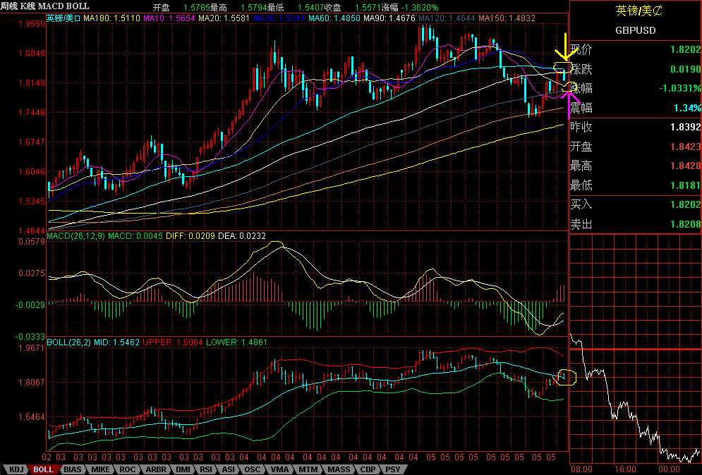Click the 最高 value 1.8428
This screenshot has height=475, width=702.
(686, 166)
